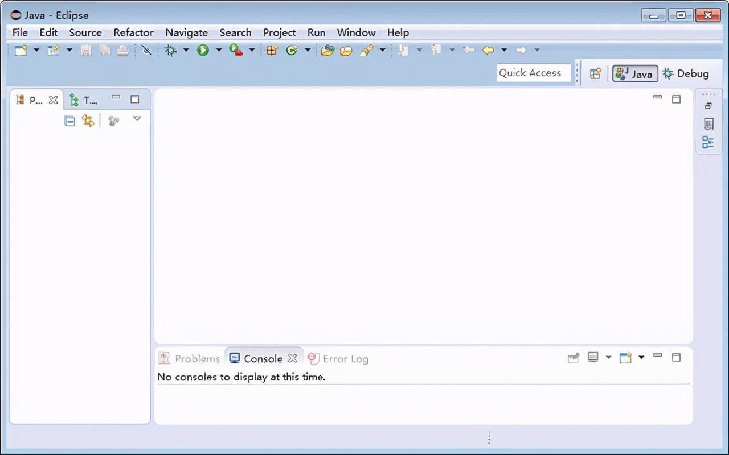The width and height of the screenshot is (729, 455).
Task: Click the Debug bug icon in toolbar
Action: [x=170, y=50]
